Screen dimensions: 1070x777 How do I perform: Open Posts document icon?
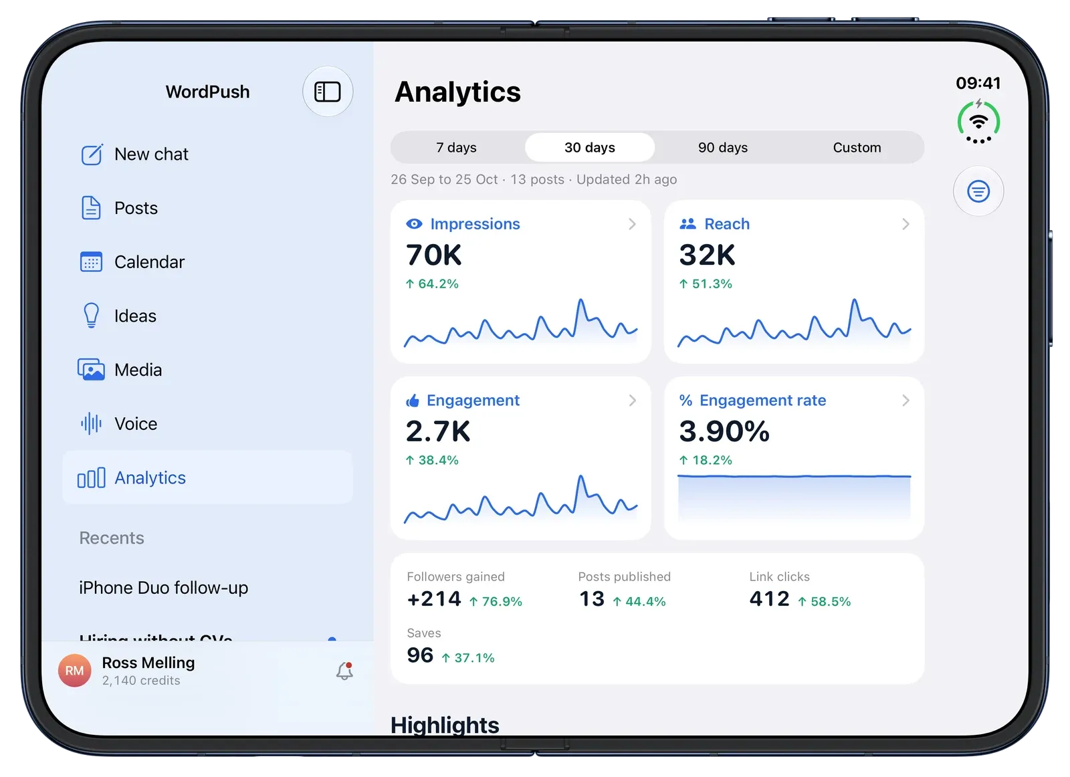click(x=91, y=208)
